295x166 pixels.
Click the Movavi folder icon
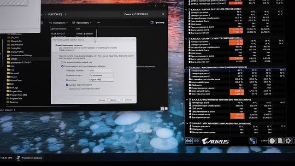(x=8, y=77)
